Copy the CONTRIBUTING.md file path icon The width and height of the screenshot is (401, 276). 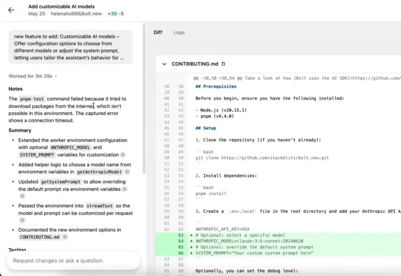click(224, 64)
